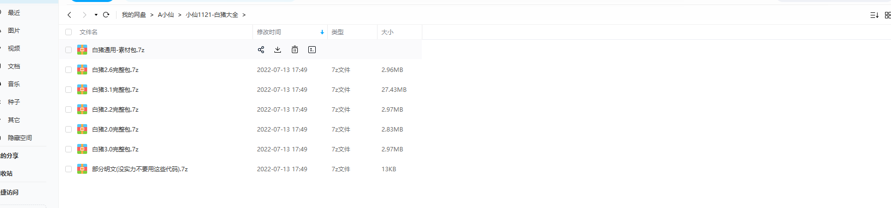The width and height of the screenshot is (891, 208).
Task: Share the 白猪通用-素材包.7z file
Action: pos(261,50)
